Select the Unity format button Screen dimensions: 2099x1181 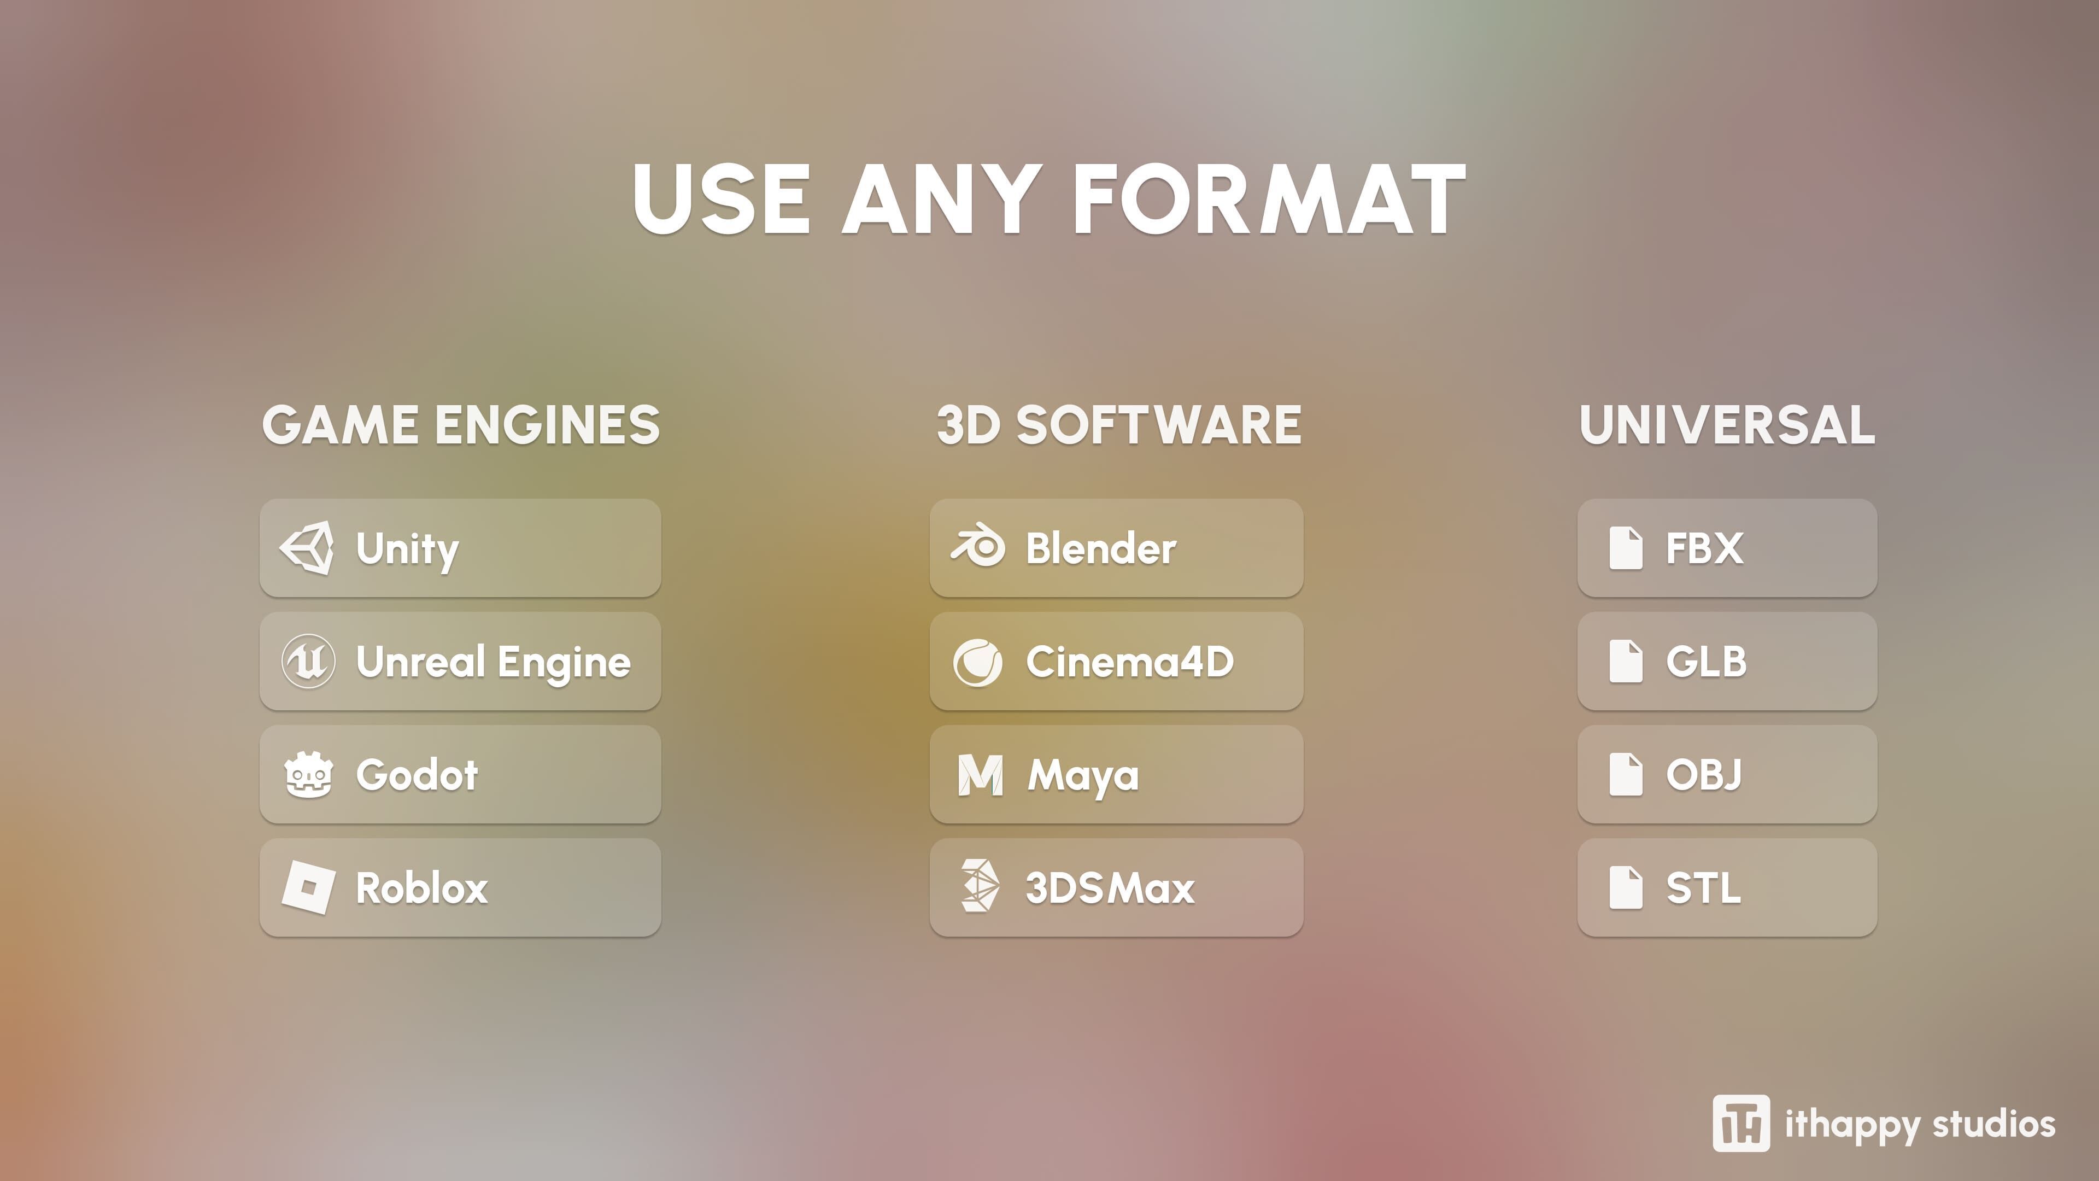click(x=460, y=548)
